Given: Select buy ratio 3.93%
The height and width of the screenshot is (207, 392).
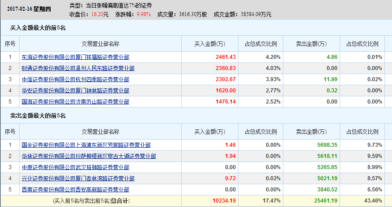Looking at the screenshot, I should pos(273,79).
